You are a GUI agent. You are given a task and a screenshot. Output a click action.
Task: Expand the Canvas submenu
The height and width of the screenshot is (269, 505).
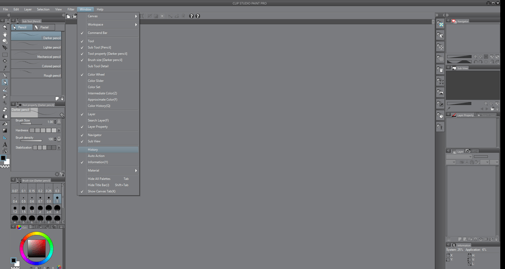108,16
